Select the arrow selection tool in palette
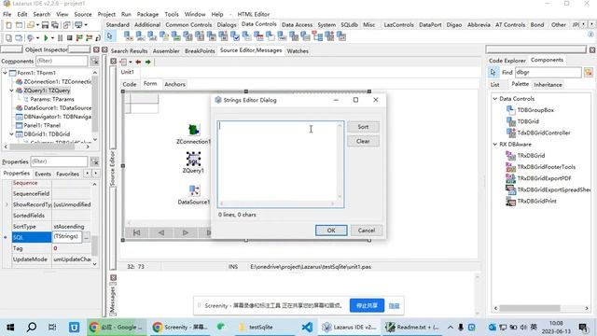Viewport: 597px width, 336px height. pos(110,36)
